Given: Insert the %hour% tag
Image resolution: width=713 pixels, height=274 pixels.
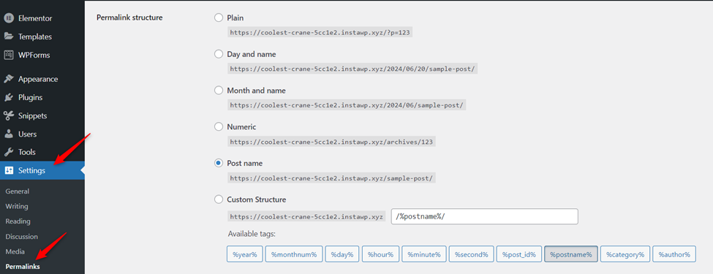Looking at the screenshot, I should tap(380, 254).
